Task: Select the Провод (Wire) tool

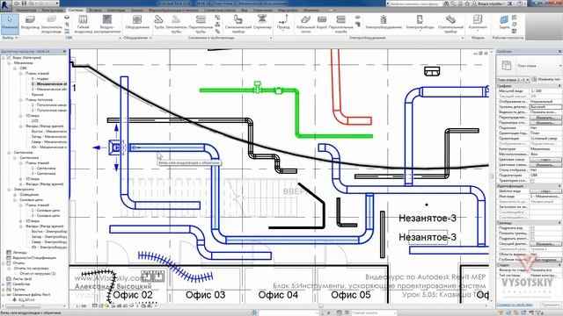Action: coord(283,23)
